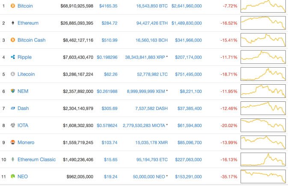This screenshot has height=186, width=288.
Task: Click the NEM shield icon
Action: (13, 91)
